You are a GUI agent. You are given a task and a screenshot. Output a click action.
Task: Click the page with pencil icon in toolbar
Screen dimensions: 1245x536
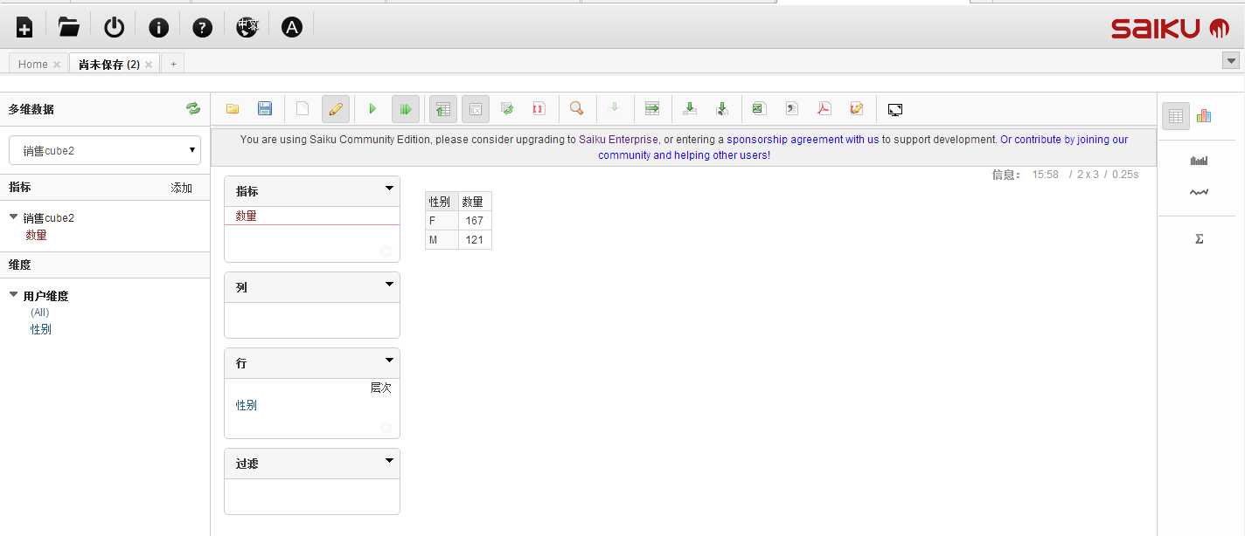(857, 109)
